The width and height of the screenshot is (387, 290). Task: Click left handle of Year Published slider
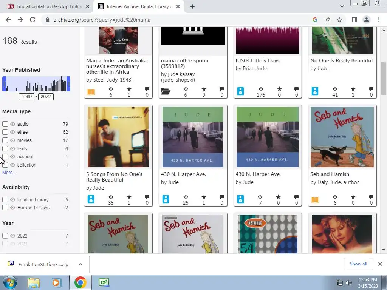click(4, 84)
